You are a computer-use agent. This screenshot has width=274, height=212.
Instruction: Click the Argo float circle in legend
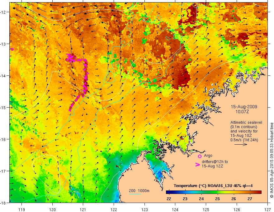click(x=200, y=156)
